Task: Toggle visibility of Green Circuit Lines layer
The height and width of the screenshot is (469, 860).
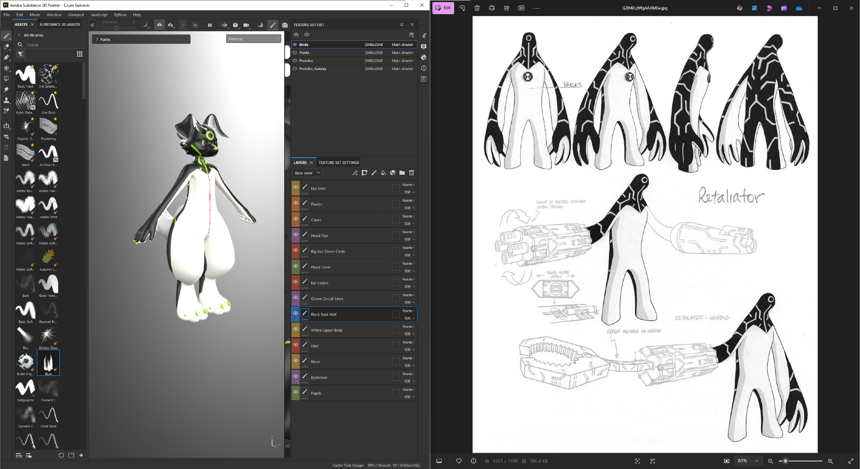Action: click(295, 298)
